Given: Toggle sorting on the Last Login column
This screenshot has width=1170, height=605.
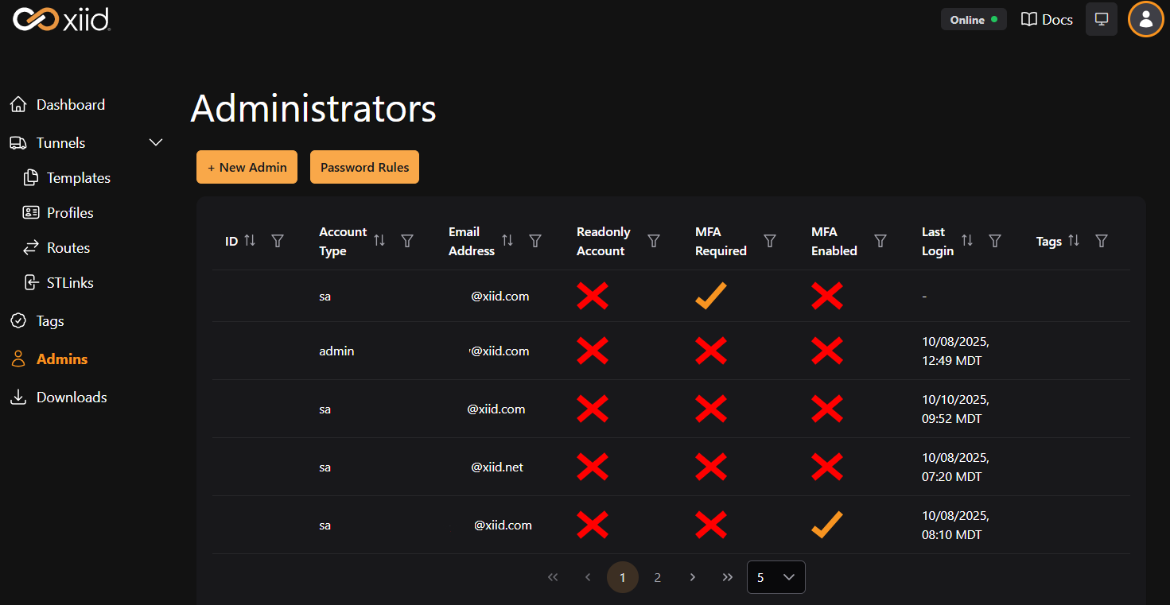Looking at the screenshot, I should (x=966, y=241).
